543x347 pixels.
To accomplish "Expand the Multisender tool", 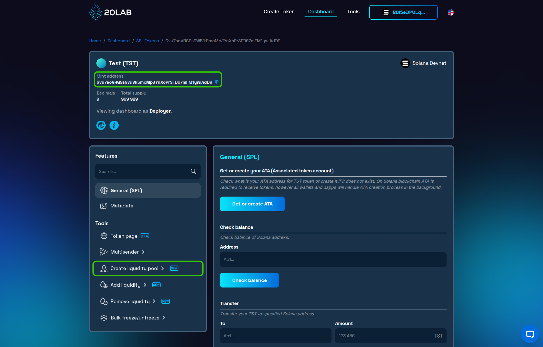I will 124,252.
